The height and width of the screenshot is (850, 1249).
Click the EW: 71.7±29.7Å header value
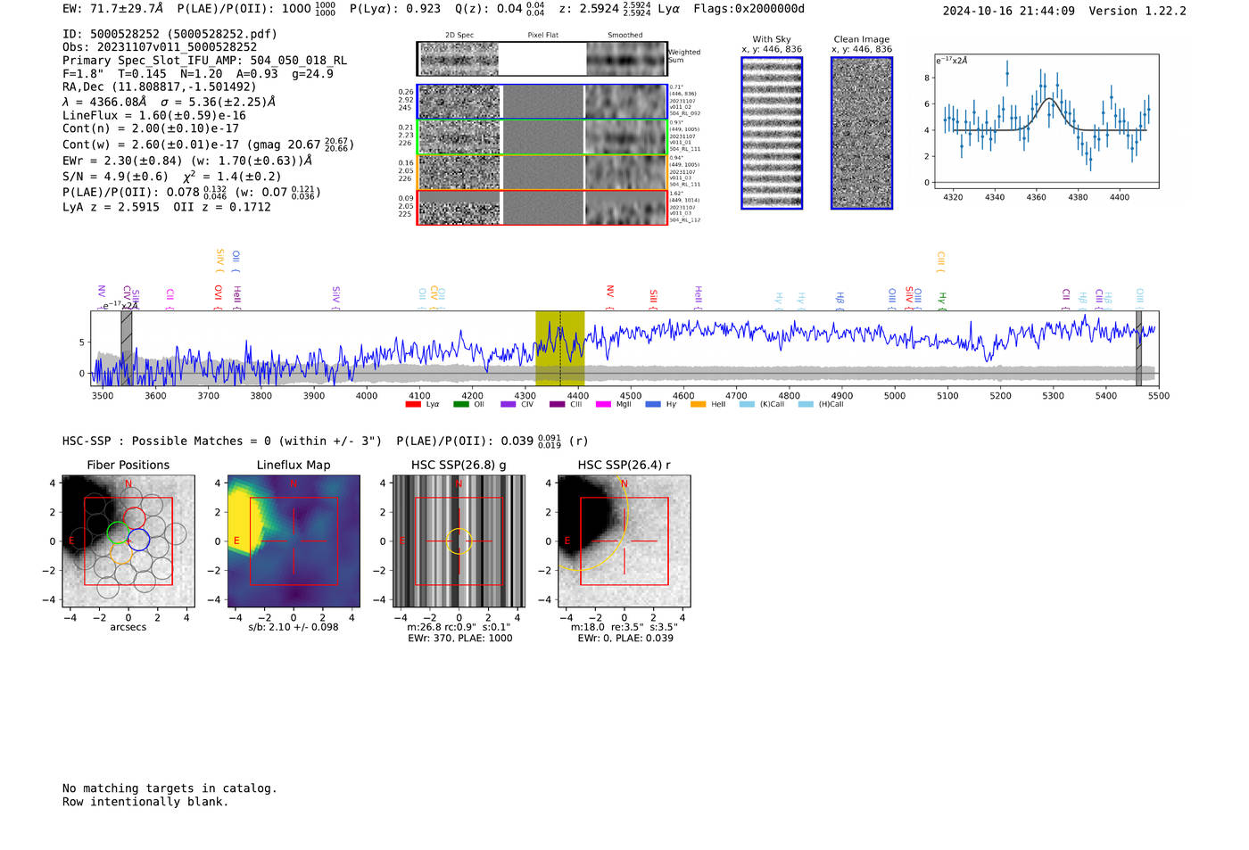[113, 9]
